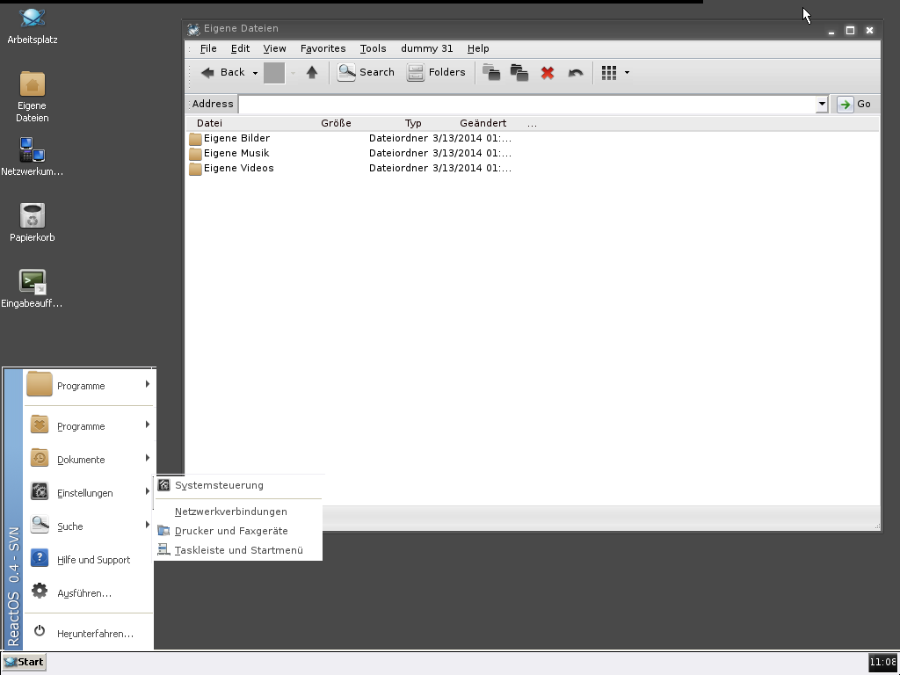Open Eigene Dateien desktop icon

pyautogui.click(x=33, y=97)
